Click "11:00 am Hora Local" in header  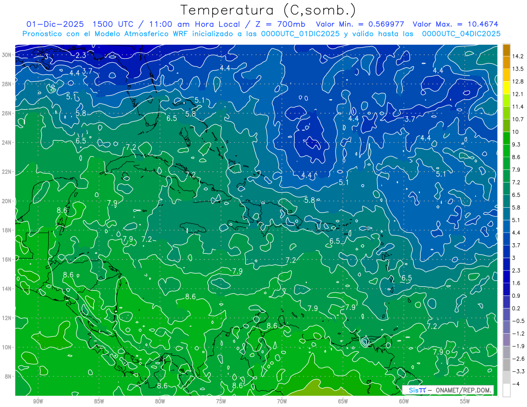tap(195, 24)
